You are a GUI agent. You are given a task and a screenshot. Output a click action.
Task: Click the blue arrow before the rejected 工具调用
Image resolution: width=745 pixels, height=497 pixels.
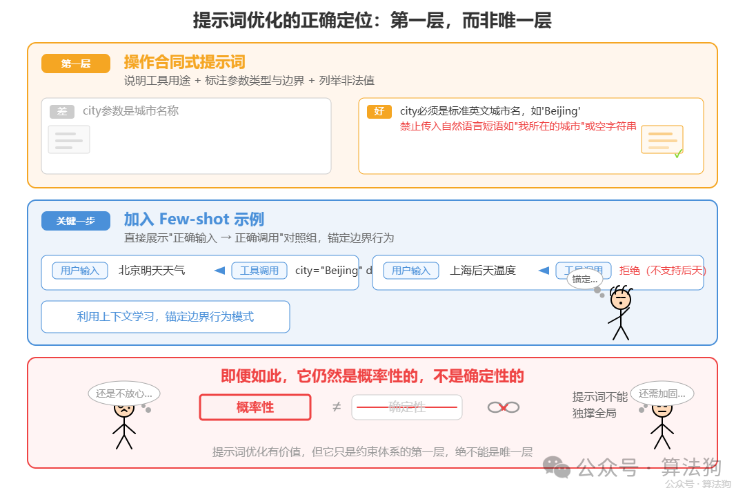click(x=544, y=271)
